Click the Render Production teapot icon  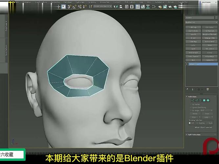[175, 7]
